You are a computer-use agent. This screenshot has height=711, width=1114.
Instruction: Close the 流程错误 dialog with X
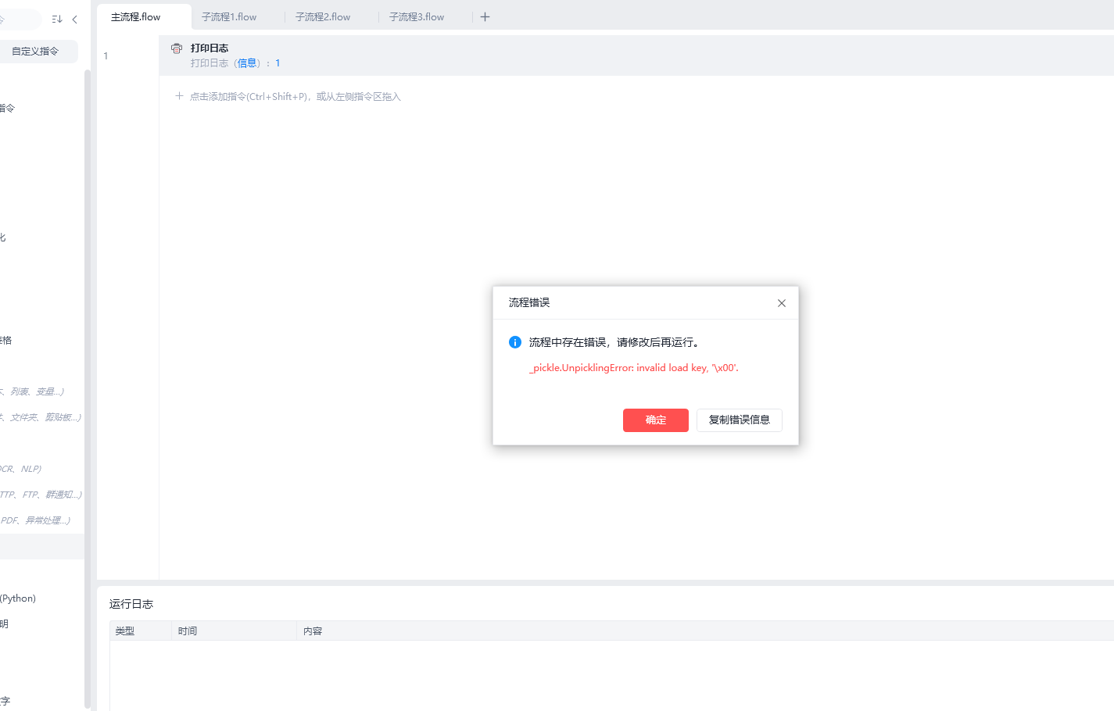pyautogui.click(x=781, y=303)
